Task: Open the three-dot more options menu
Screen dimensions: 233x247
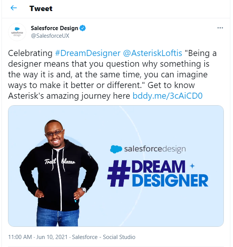Action: 220,28
